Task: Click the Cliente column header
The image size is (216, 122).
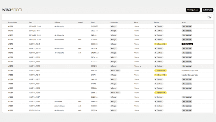Action: 57,22
